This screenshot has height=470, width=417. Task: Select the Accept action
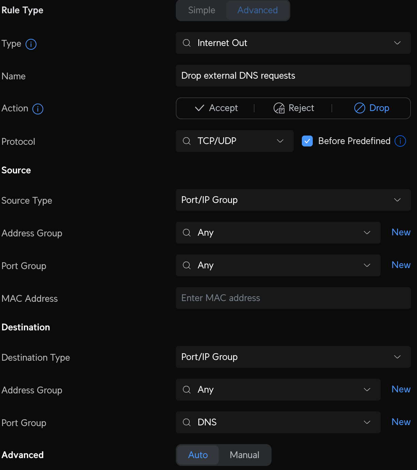coord(216,108)
